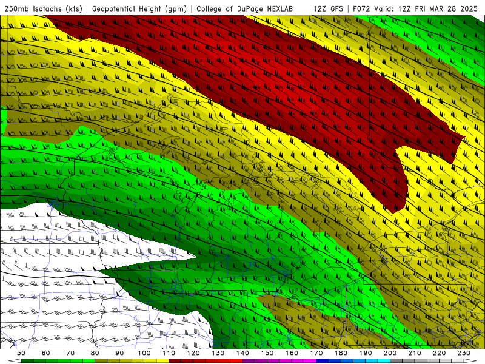Click the 160 label on the color scale
This screenshot has width=485, height=364.
tap(292, 353)
